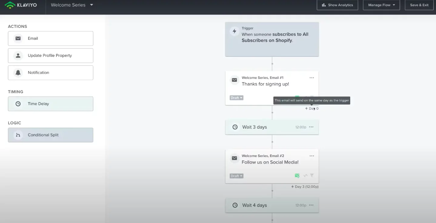Click 'Wait 3 days' text
The width and height of the screenshot is (436, 223).
coord(255,127)
